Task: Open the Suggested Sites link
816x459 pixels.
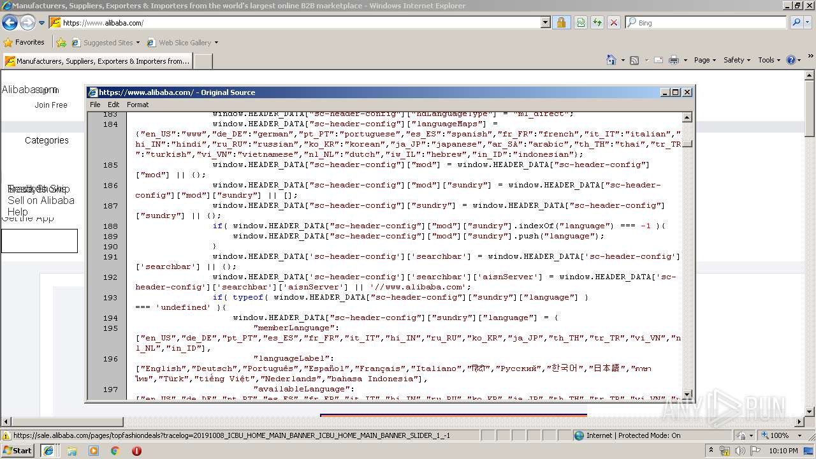Action: (x=106, y=43)
